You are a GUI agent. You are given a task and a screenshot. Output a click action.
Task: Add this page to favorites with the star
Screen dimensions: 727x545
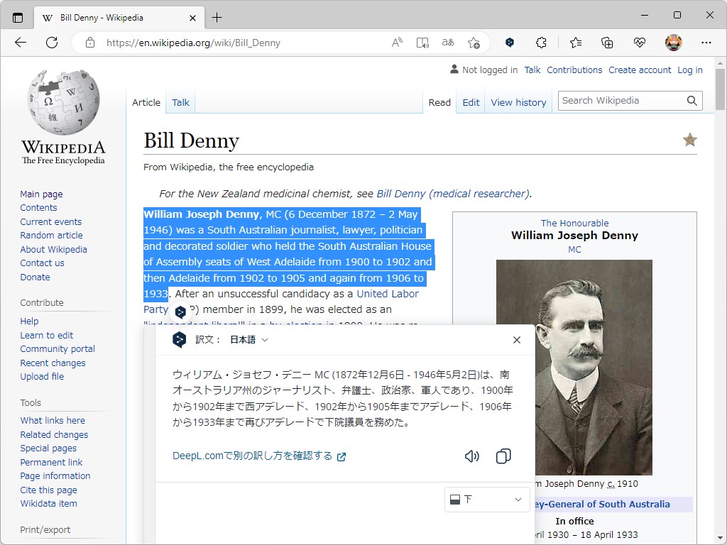pyautogui.click(x=474, y=43)
